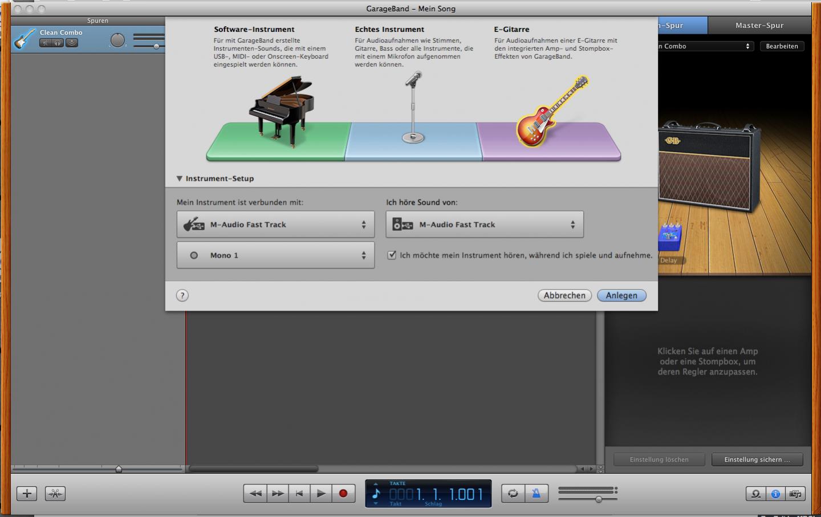Solo the Clean Combo track with headphones
Viewport: 821px width, 517px height.
pyautogui.click(x=58, y=43)
